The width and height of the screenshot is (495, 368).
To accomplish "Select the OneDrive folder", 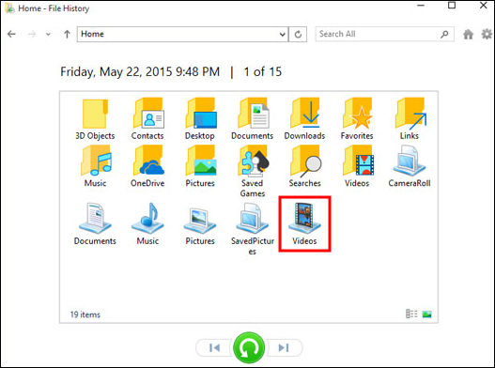I will (x=147, y=166).
